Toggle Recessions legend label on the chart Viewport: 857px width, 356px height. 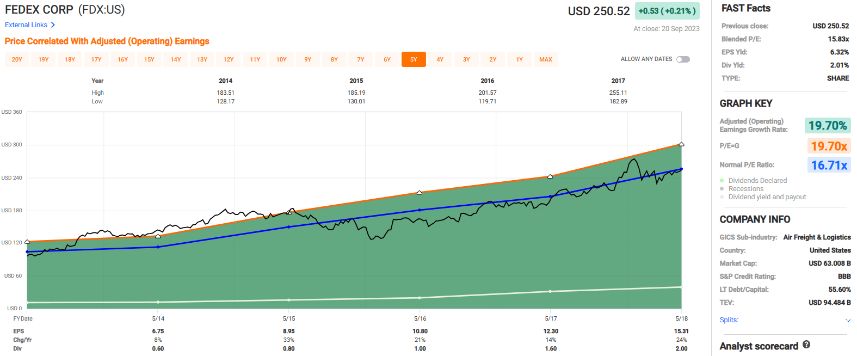(x=746, y=189)
